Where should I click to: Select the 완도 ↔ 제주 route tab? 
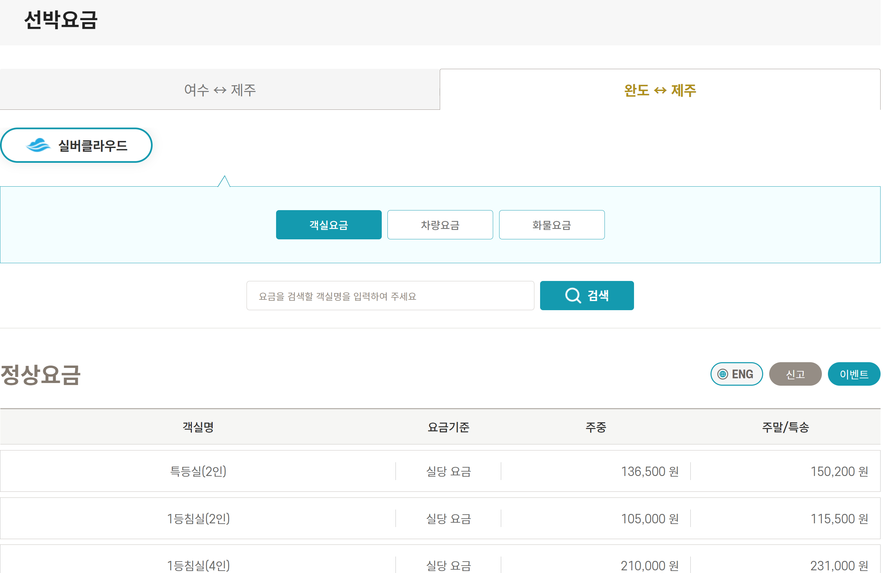coord(660,90)
